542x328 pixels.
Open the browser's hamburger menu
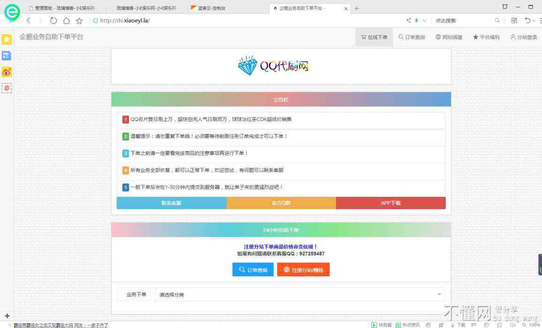[x=540, y=21]
